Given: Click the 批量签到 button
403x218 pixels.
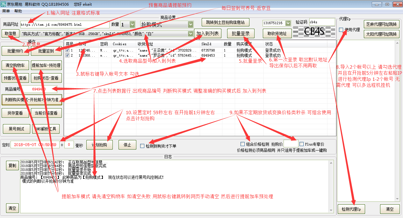Looking at the screenshot, I should tap(46, 51).
